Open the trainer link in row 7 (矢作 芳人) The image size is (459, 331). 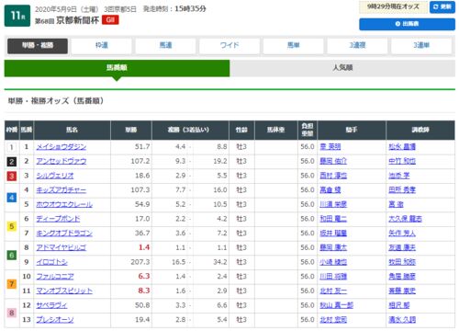point(402,234)
